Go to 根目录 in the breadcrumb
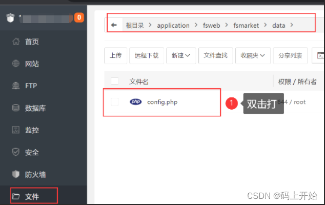 [x=135, y=25]
